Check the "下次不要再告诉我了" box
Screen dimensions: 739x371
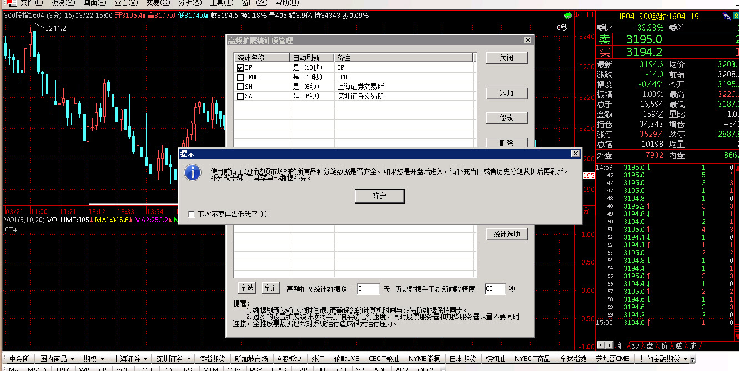click(192, 214)
